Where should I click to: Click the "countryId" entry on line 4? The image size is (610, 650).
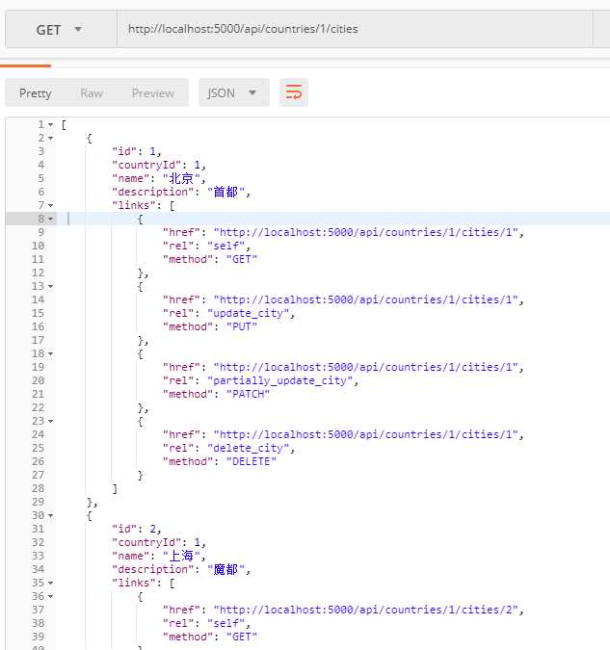[x=159, y=165]
